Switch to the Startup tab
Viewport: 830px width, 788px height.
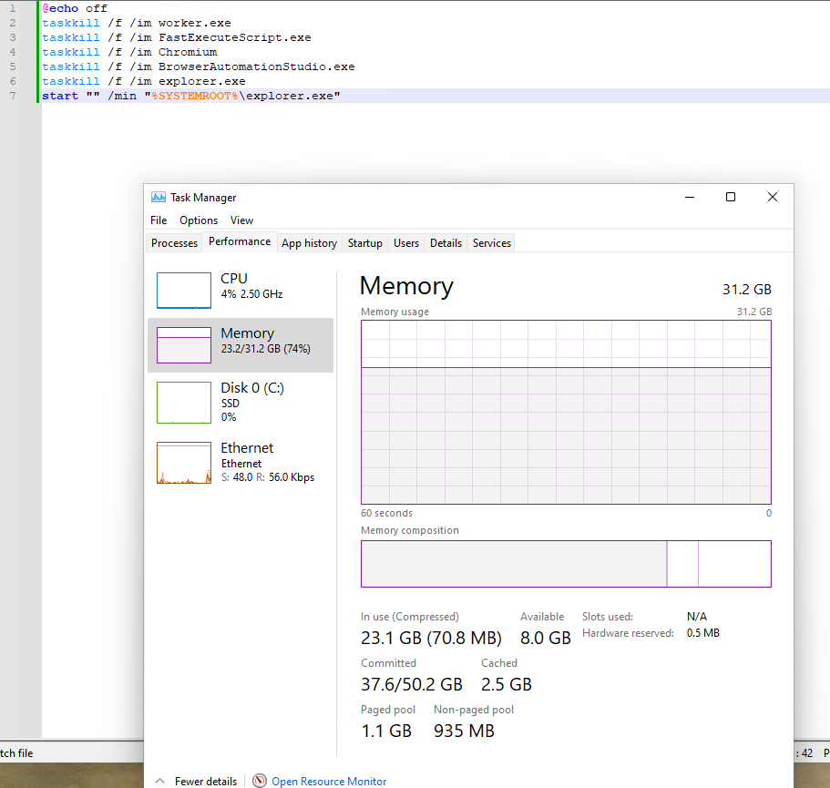point(364,243)
